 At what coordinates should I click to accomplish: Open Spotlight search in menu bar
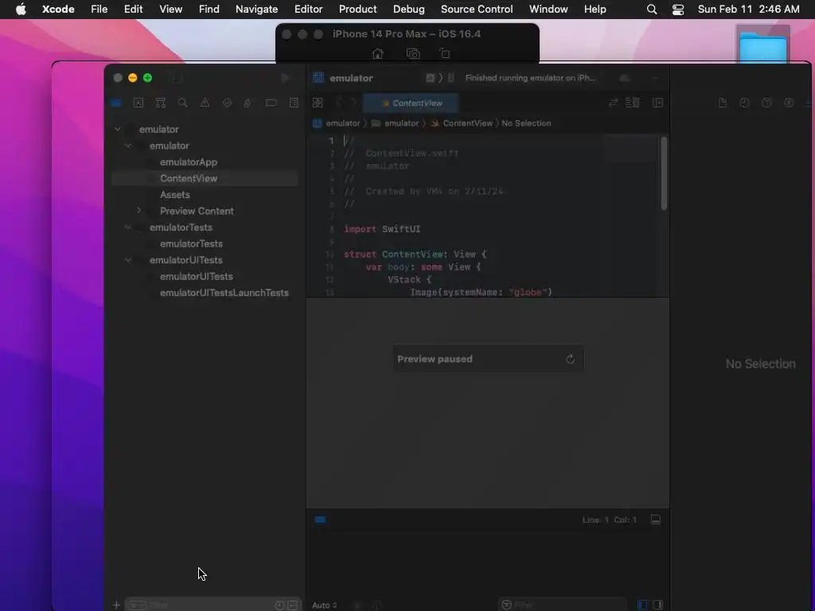click(652, 10)
